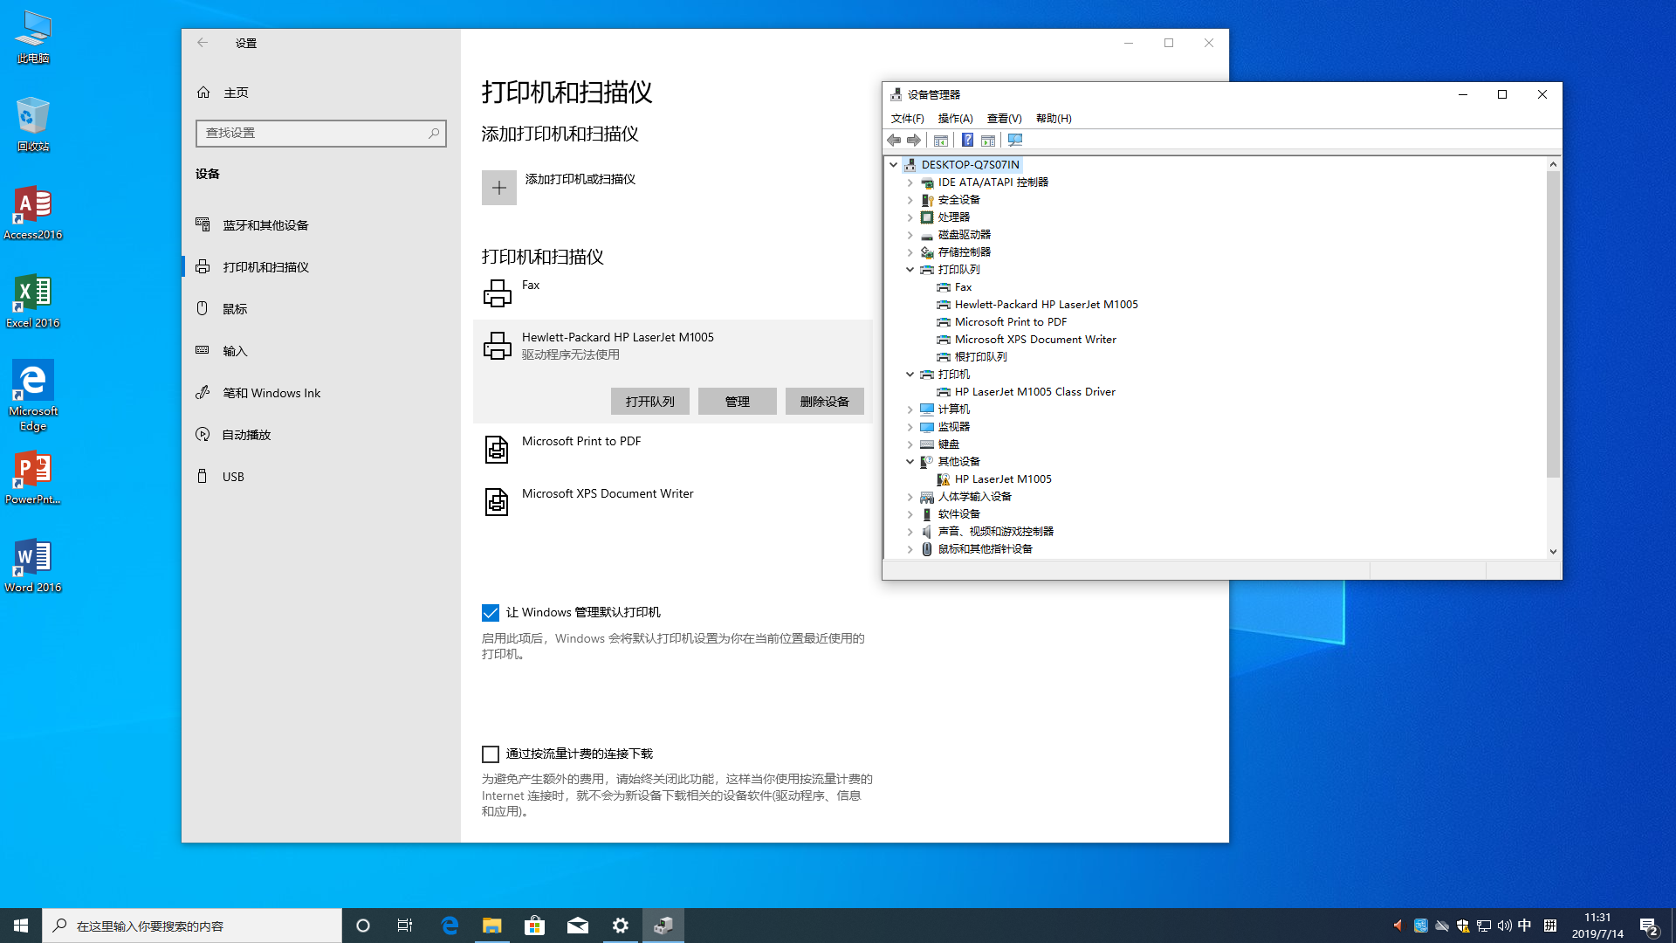Screen dimensions: 1676x943
Task: Open USB in Settings sidebar
Action: click(321, 477)
